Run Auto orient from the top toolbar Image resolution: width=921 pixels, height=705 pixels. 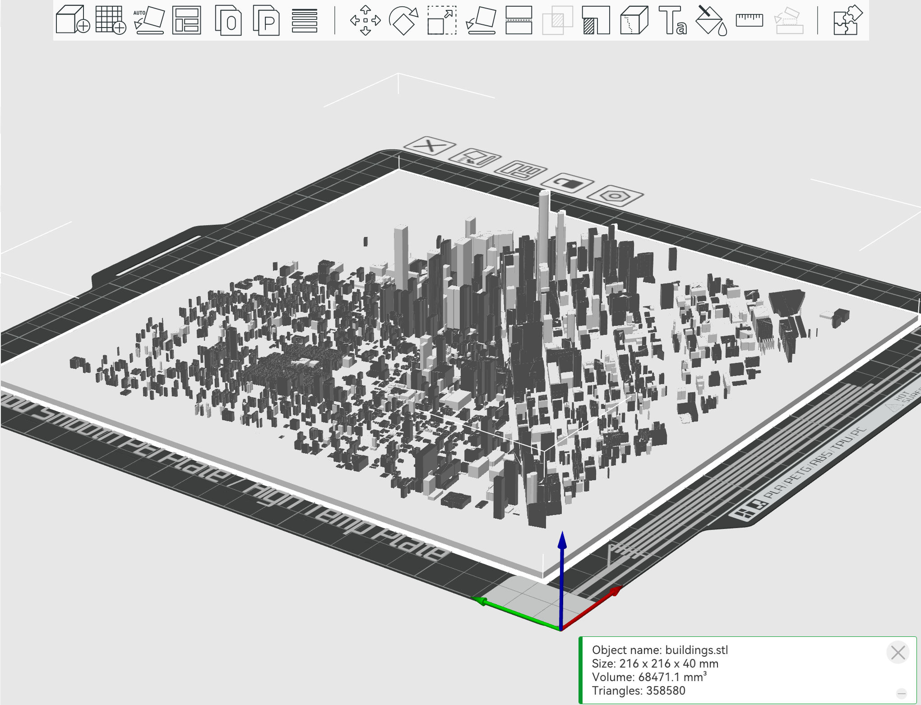click(149, 20)
